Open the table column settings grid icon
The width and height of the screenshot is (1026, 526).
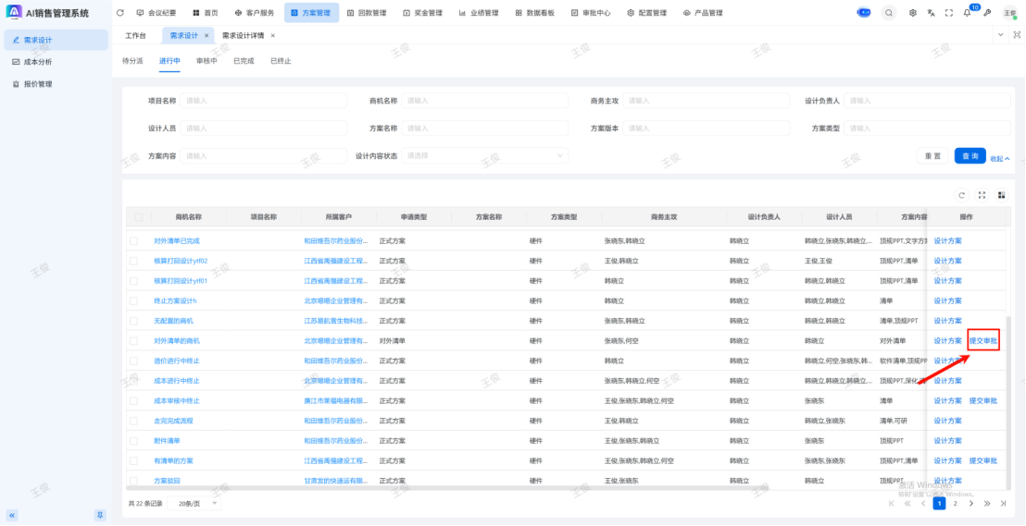[1001, 195]
